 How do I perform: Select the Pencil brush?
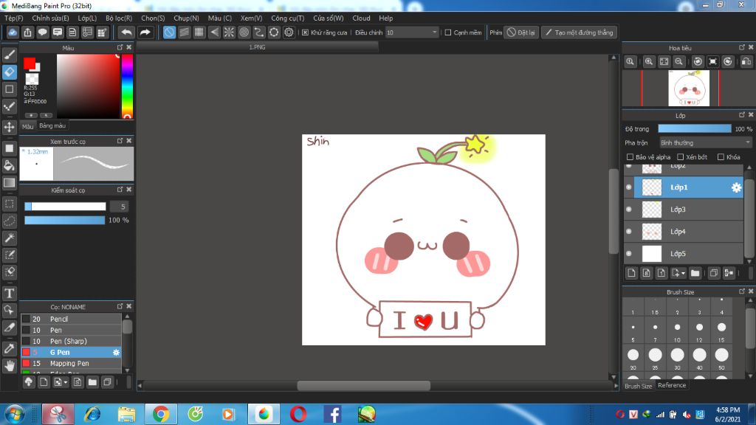pos(71,319)
